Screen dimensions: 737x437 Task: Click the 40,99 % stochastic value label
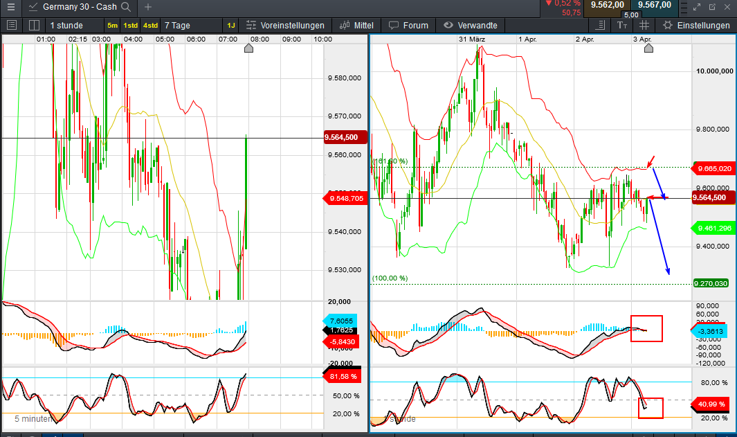710,404
